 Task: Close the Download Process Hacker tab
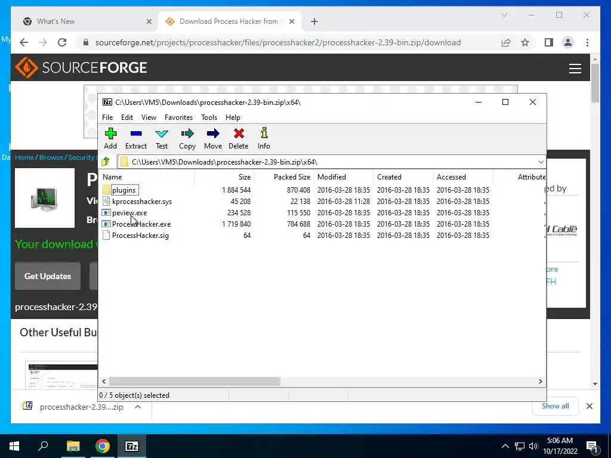click(291, 22)
